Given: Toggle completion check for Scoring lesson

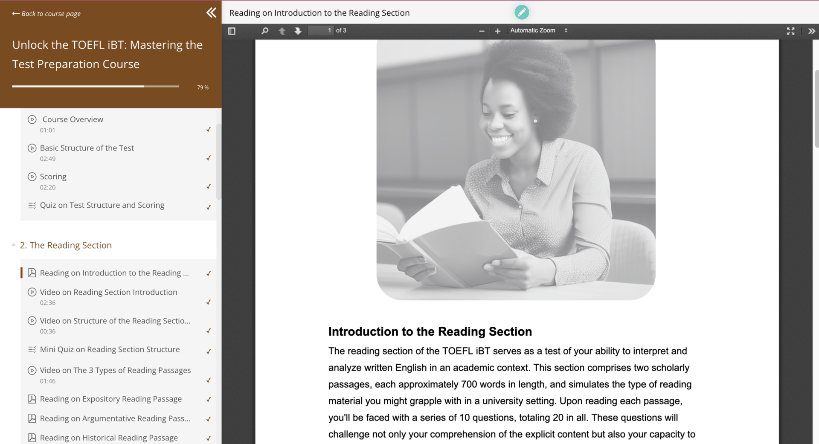Looking at the screenshot, I should 209,186.
